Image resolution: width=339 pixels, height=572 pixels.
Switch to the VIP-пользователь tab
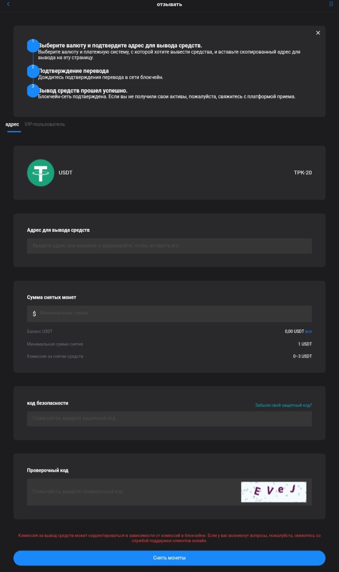tap(45, 125)
